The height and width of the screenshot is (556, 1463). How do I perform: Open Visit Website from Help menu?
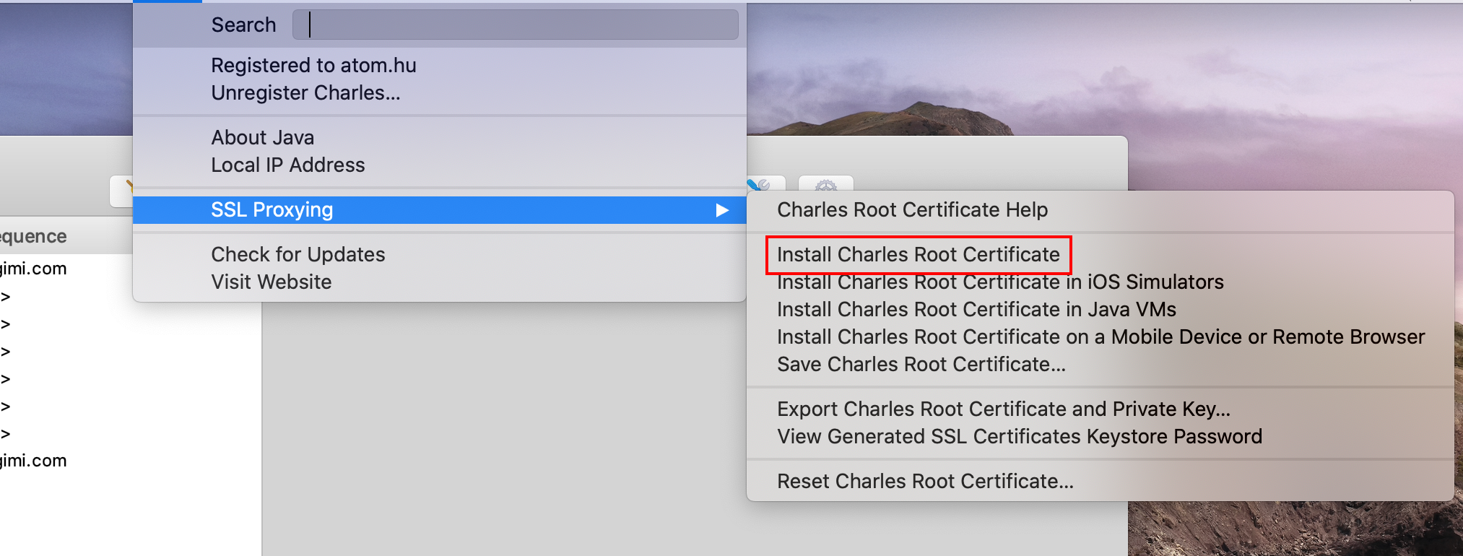coord(271,282)
